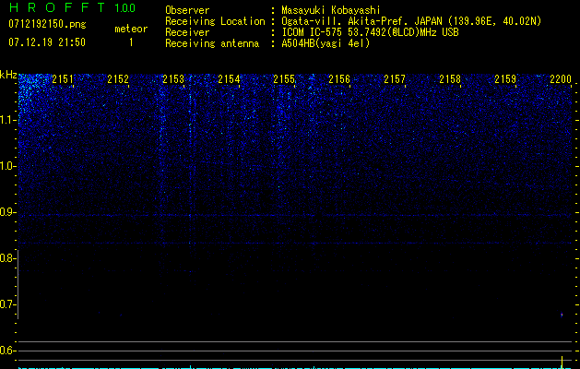Click the 1.1 kHz axis label
The width and height of the screenshot is (580, 369).
click(8, 120)
